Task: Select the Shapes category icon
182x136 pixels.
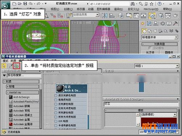Action: tap(150, 31)
